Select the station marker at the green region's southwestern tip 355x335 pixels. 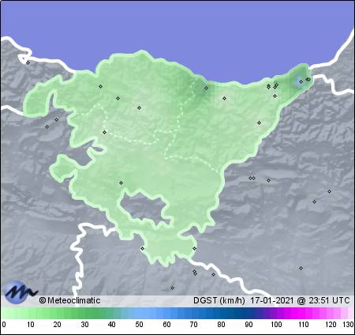point(142,248)
